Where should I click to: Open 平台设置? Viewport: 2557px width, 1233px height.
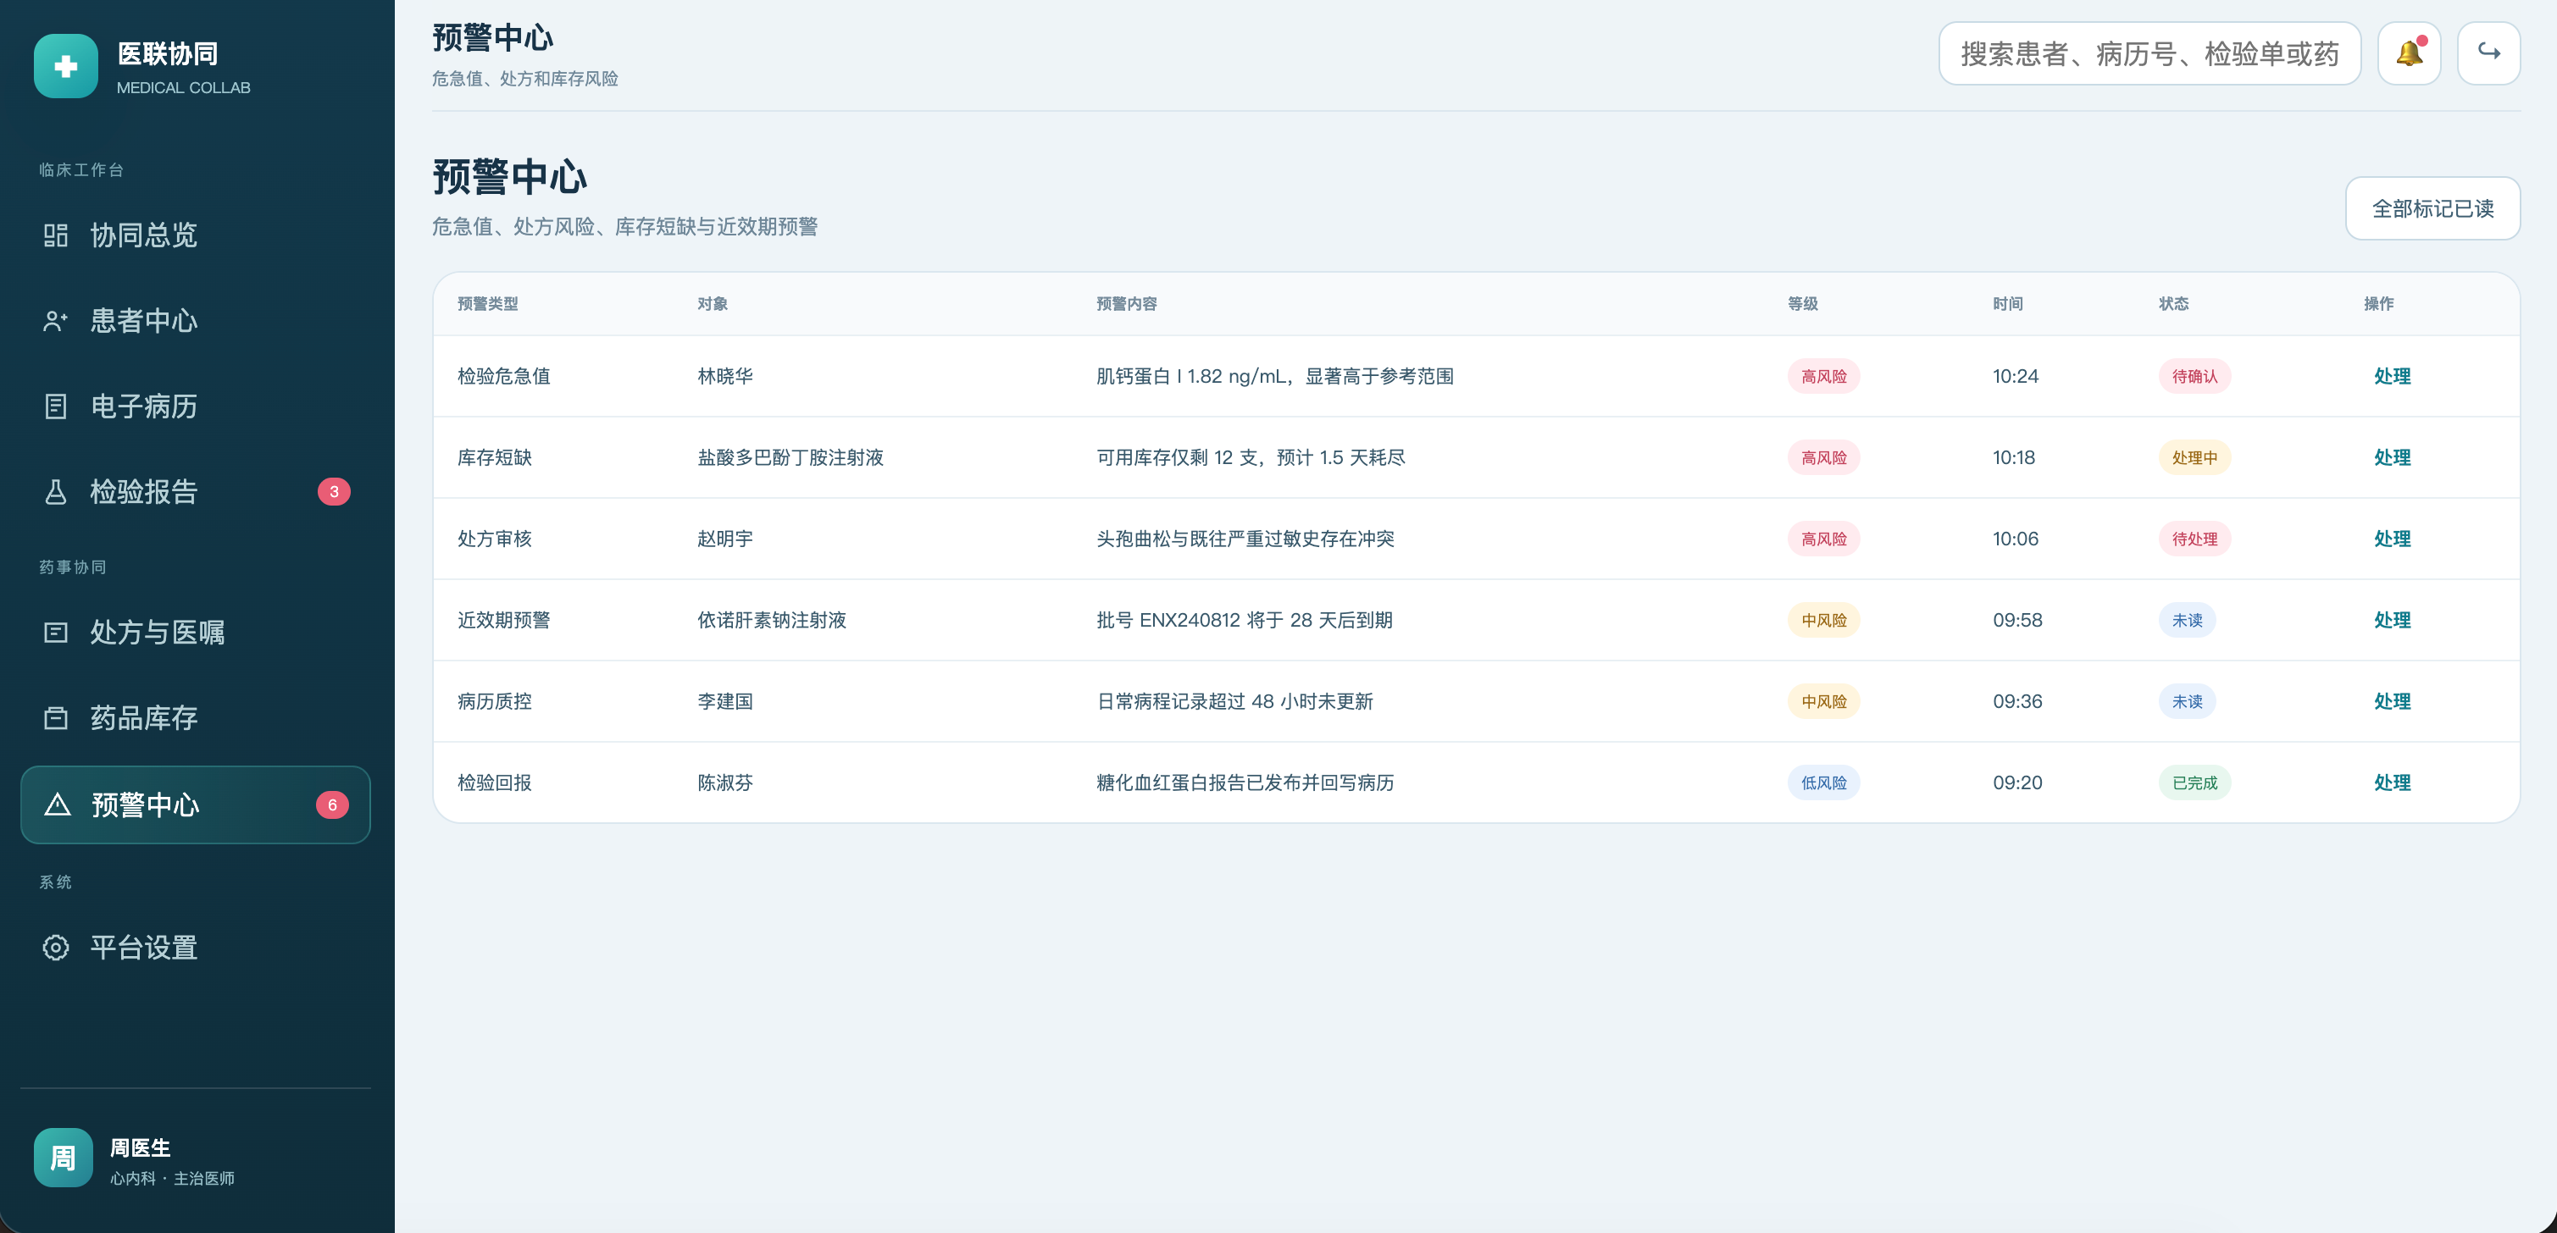(196, 948)
